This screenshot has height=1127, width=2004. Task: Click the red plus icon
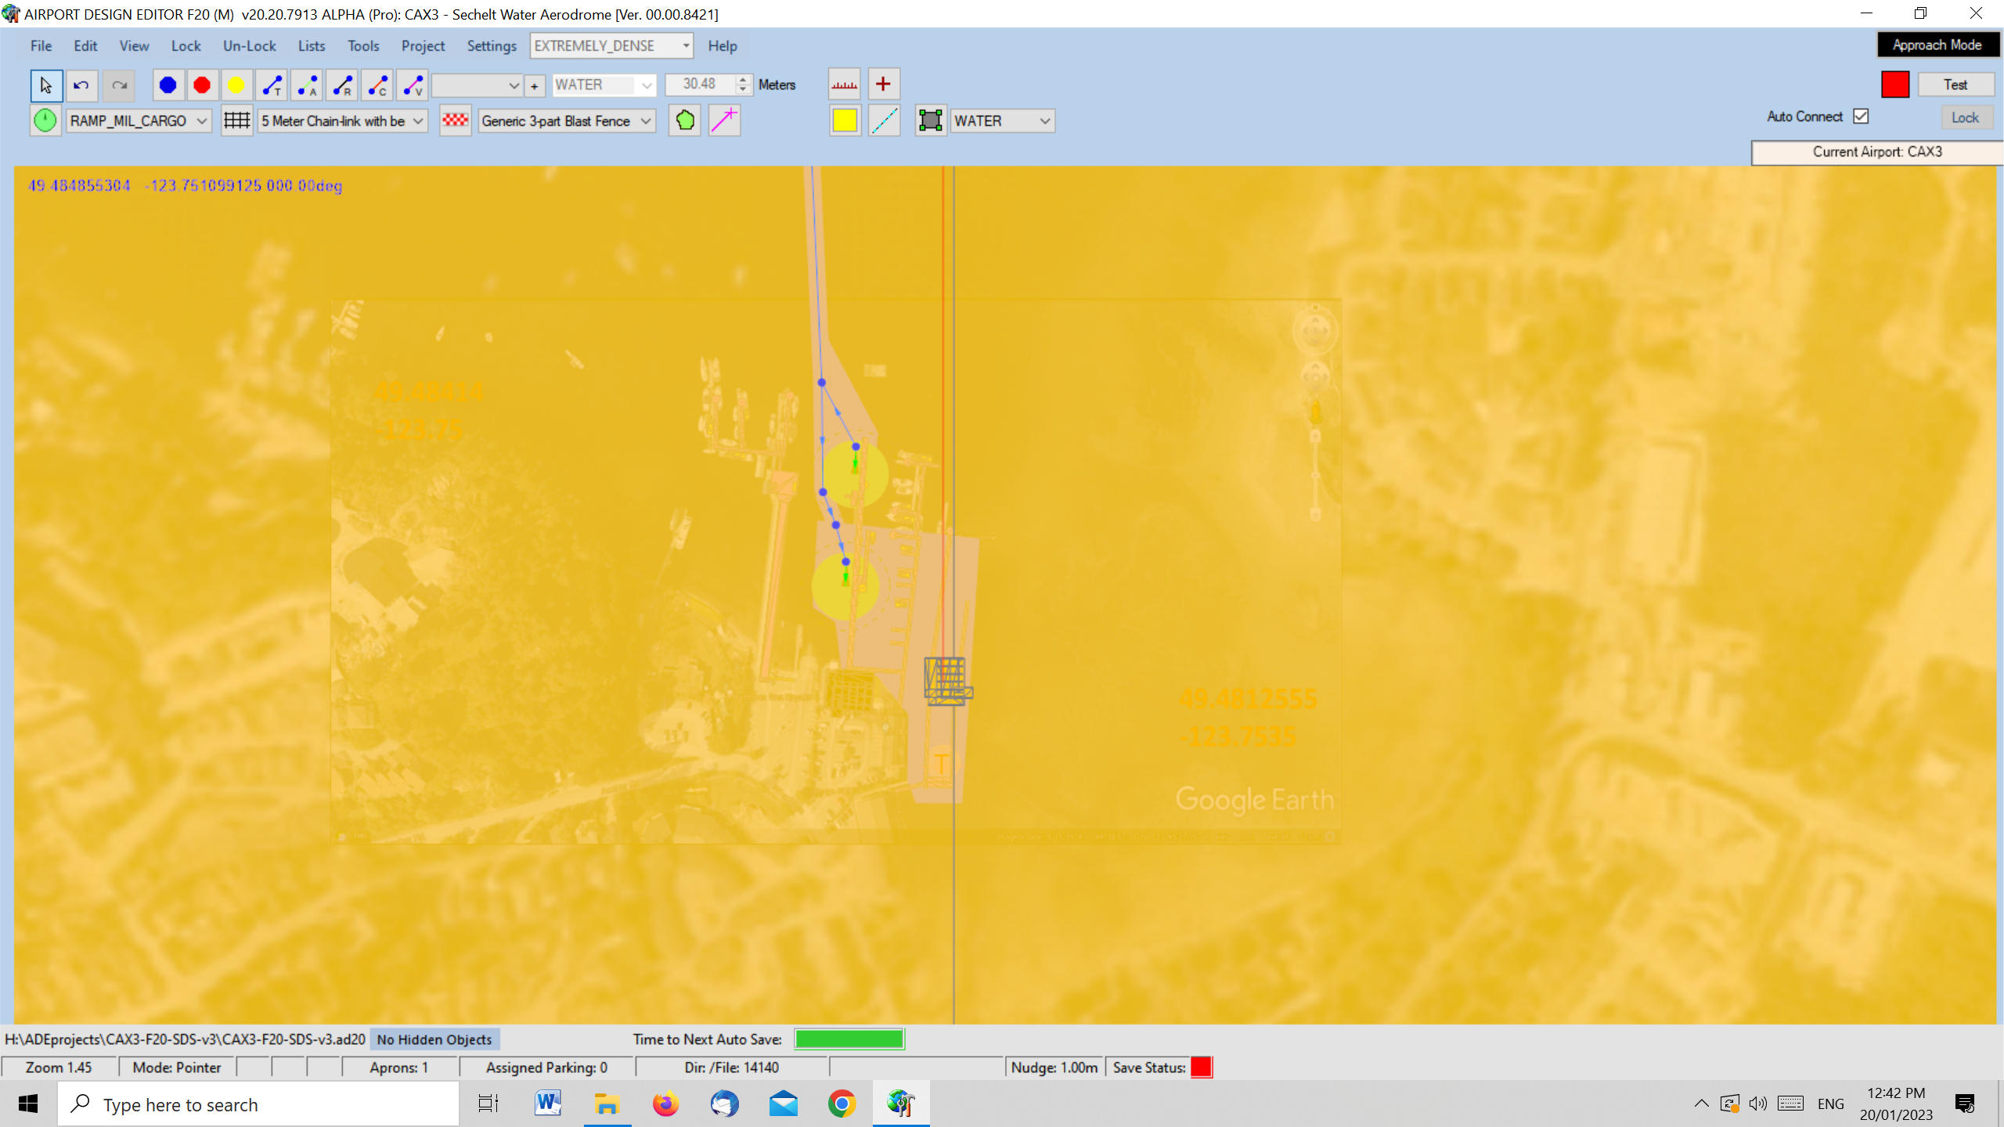tap(883, 85)
